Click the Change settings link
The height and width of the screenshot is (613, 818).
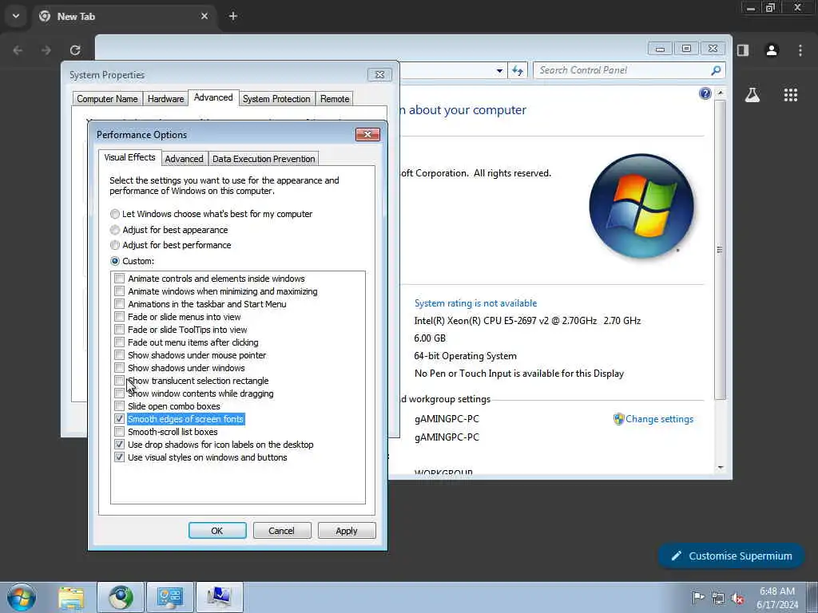tap(659, 419)
